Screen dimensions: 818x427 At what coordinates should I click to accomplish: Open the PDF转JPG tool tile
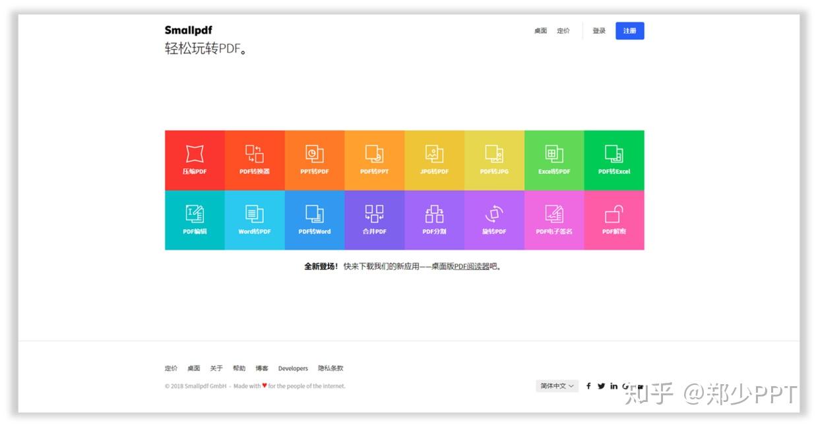495,160
